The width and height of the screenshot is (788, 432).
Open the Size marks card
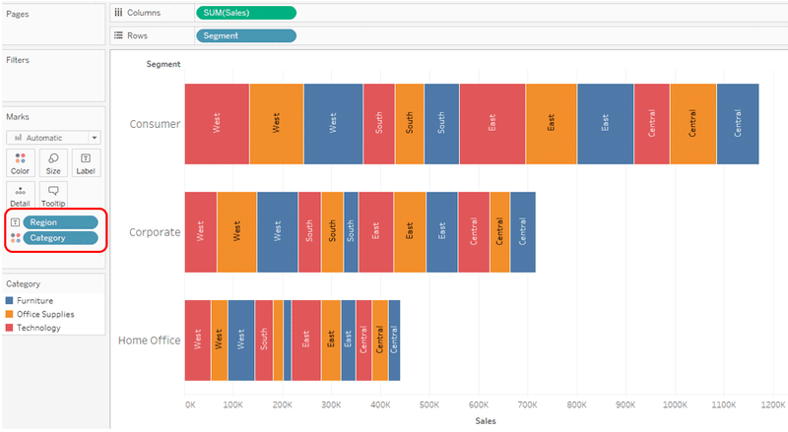pyautogui.click(x=53, y=162)
